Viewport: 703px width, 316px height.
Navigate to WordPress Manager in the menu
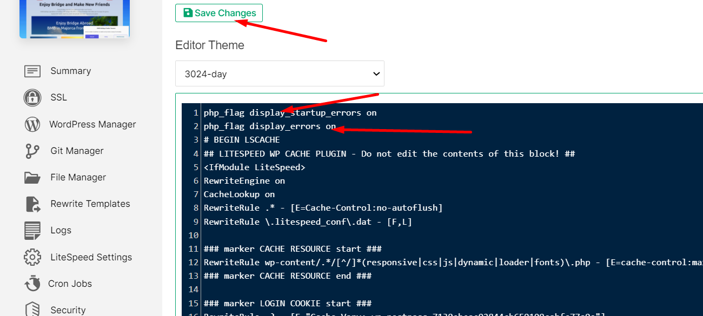coord(92,124)
